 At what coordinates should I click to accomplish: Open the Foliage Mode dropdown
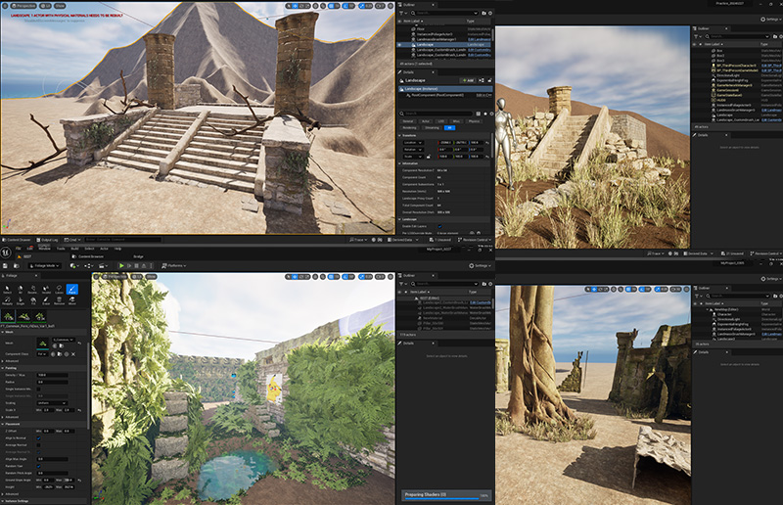[x=44, y=266]
